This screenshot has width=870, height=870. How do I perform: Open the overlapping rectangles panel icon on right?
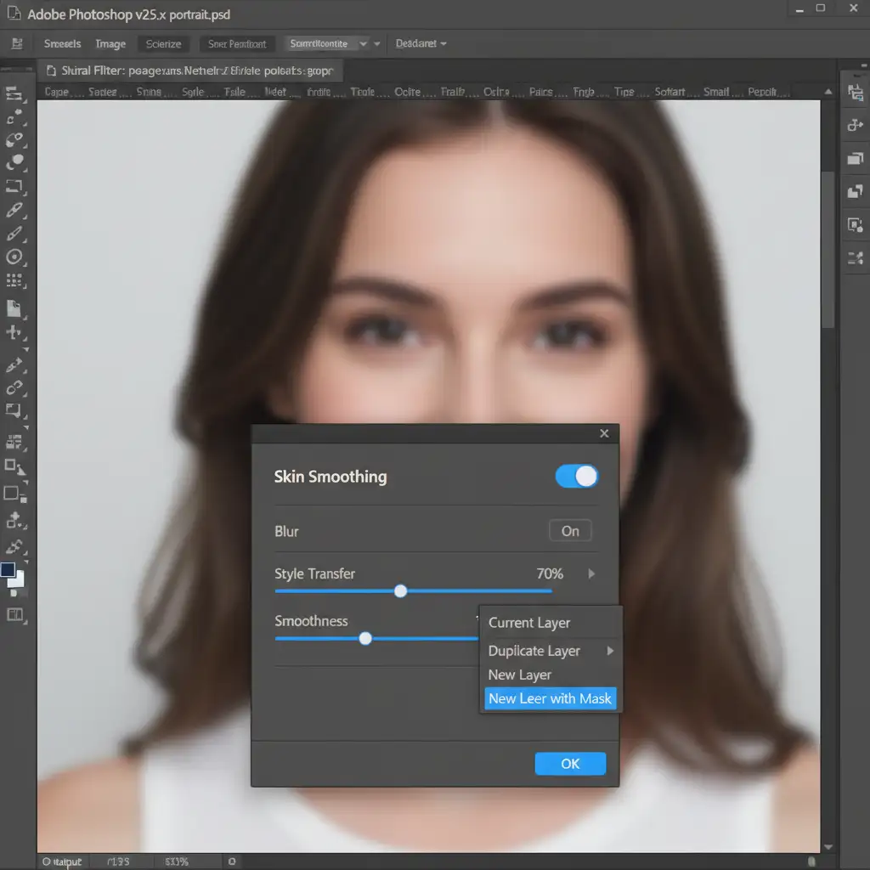click(855, 159)
